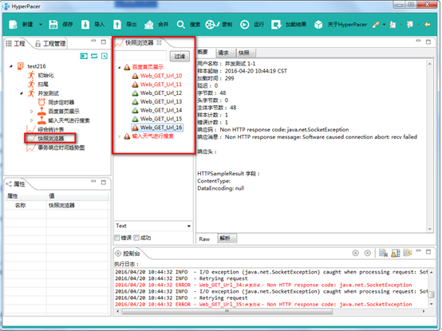
Task: Click the detail pane vertical scrollbar up arrow
Action: (429, 64)
